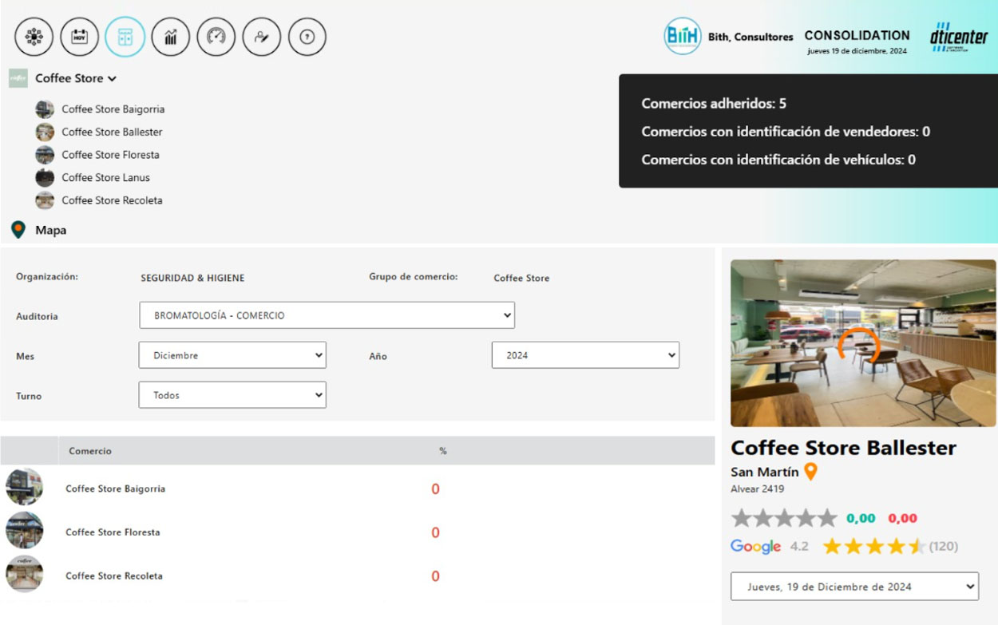Select Coffee Store Lanus in the list
The image size is (998, 625).
(105, 177)
